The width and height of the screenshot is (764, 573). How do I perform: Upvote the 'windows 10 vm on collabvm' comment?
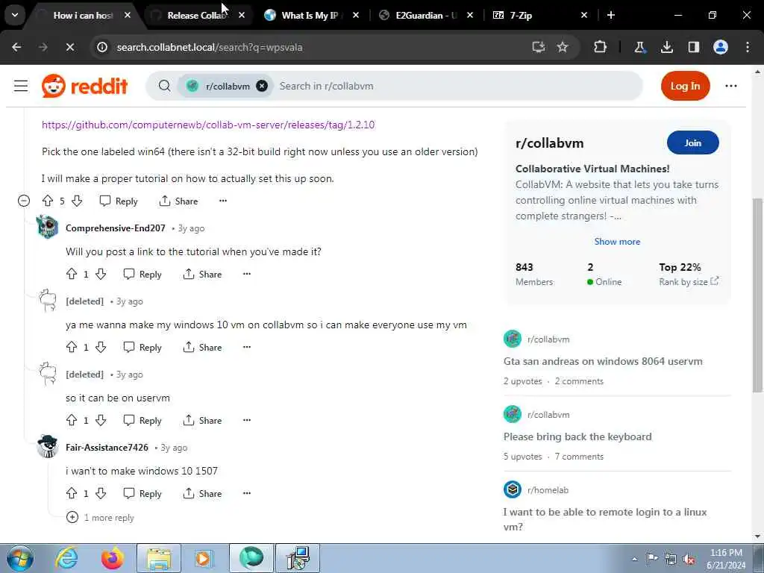click(x=72, y=347)
